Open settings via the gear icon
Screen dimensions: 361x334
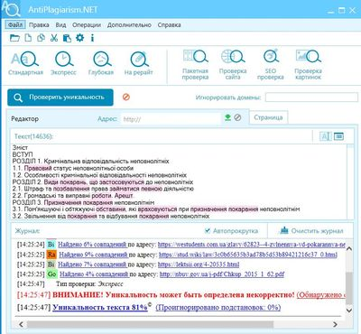tap(79, 38)
